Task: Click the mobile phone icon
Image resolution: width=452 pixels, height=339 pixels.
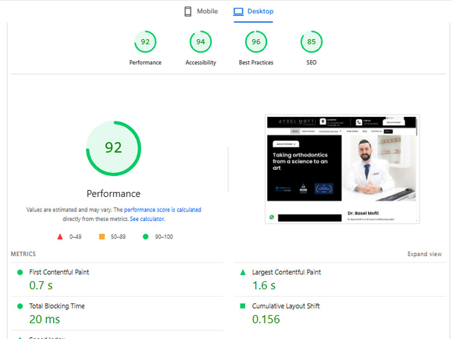Action: pos(188,12)
